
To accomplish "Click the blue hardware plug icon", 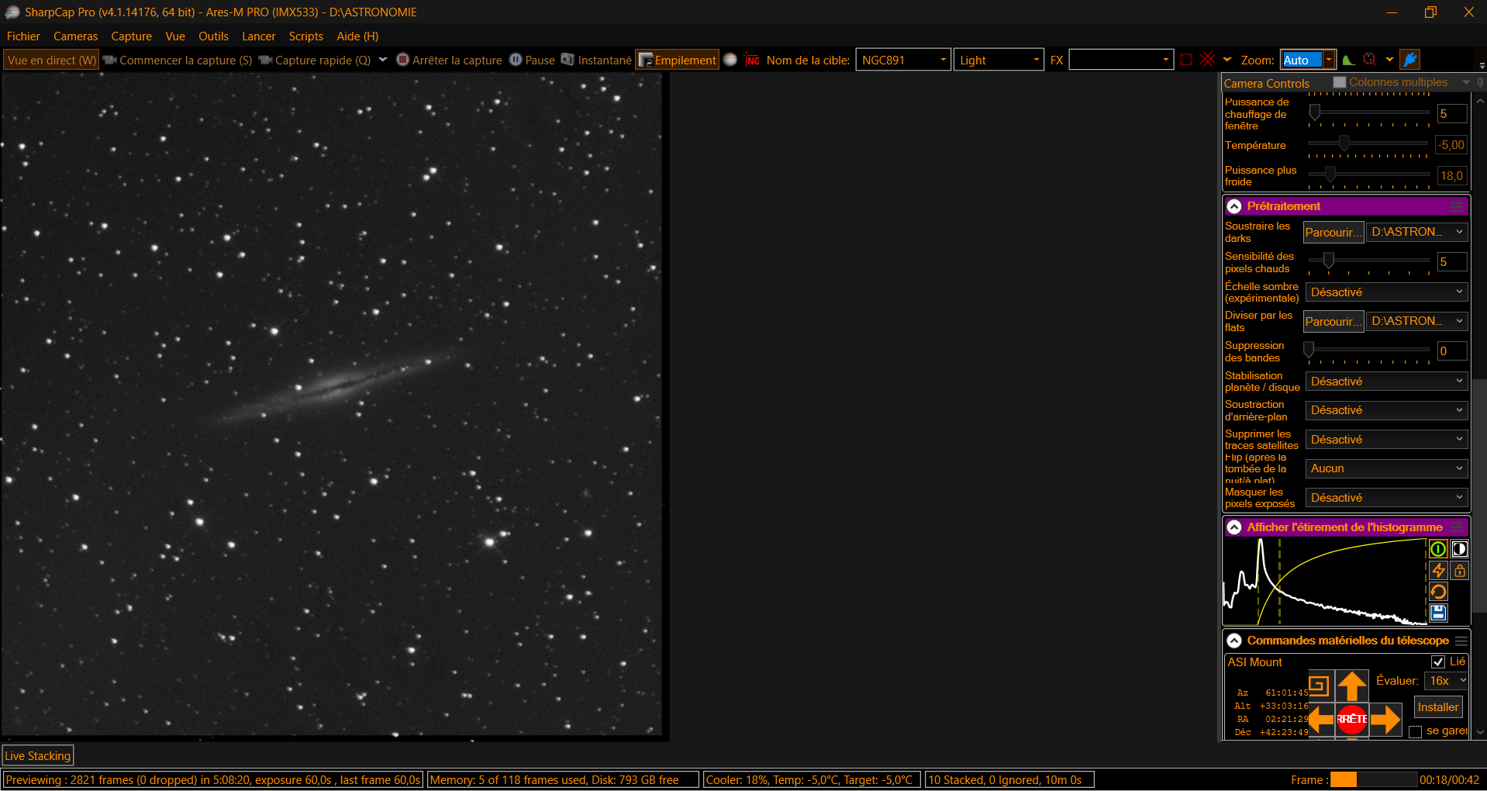I will [1410, 60].
